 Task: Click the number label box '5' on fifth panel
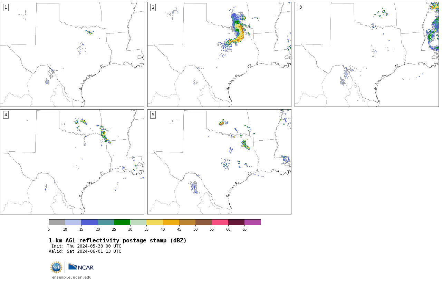[153, 115]
